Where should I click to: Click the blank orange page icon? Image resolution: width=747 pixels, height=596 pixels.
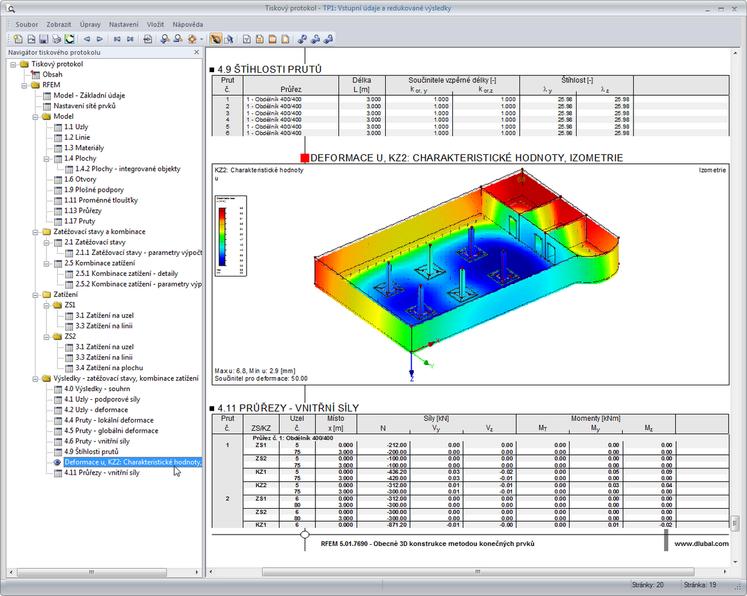pos(285,39)
